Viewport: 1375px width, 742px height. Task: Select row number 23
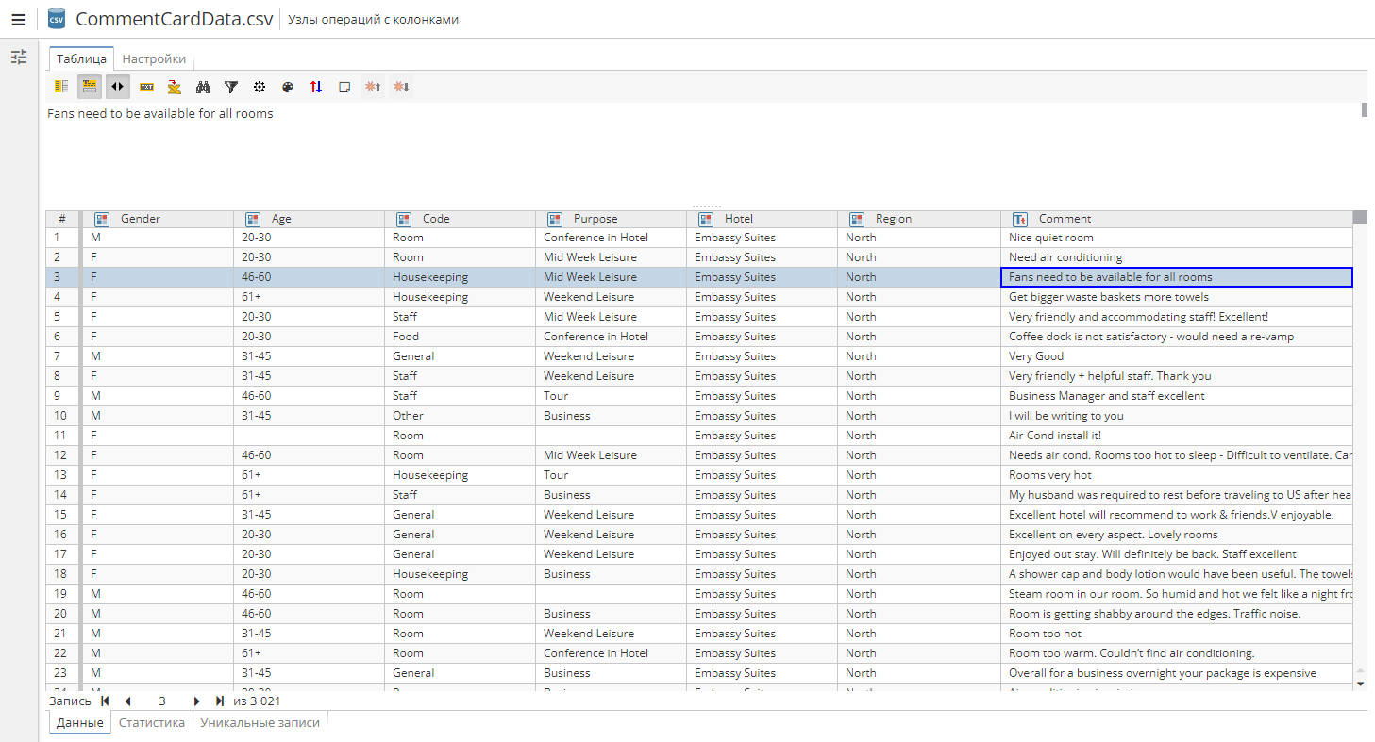click(x=62, y=673)
